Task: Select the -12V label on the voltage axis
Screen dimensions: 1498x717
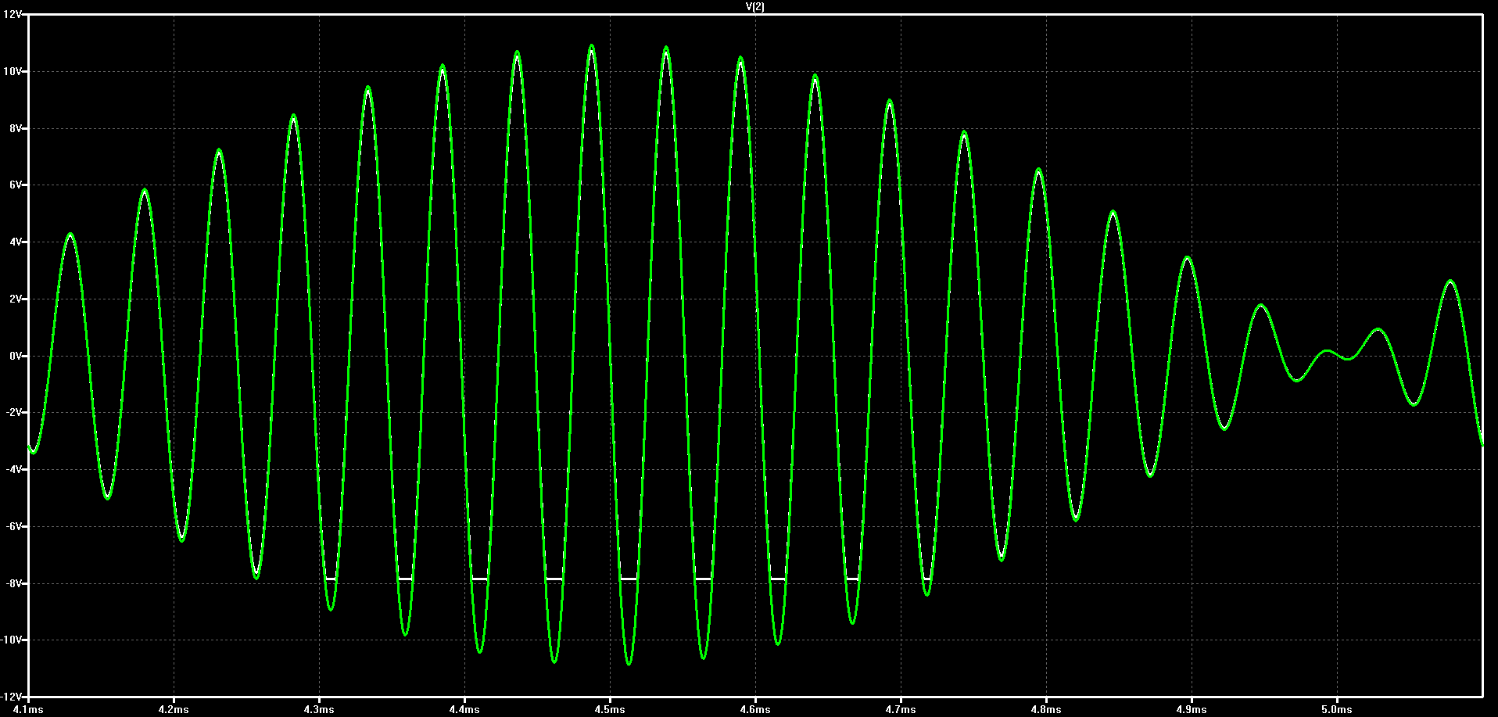Action: (12, 697)
